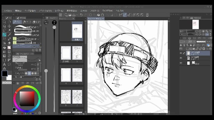Select strongest anti-aliasing circle option

pyautogui.click(x=35, y=73)
